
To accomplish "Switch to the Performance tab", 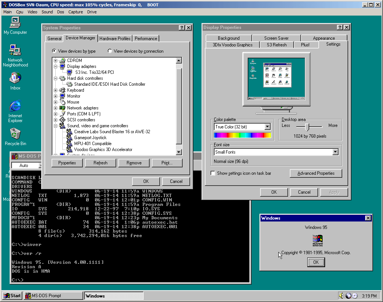I will coord(146,38).
